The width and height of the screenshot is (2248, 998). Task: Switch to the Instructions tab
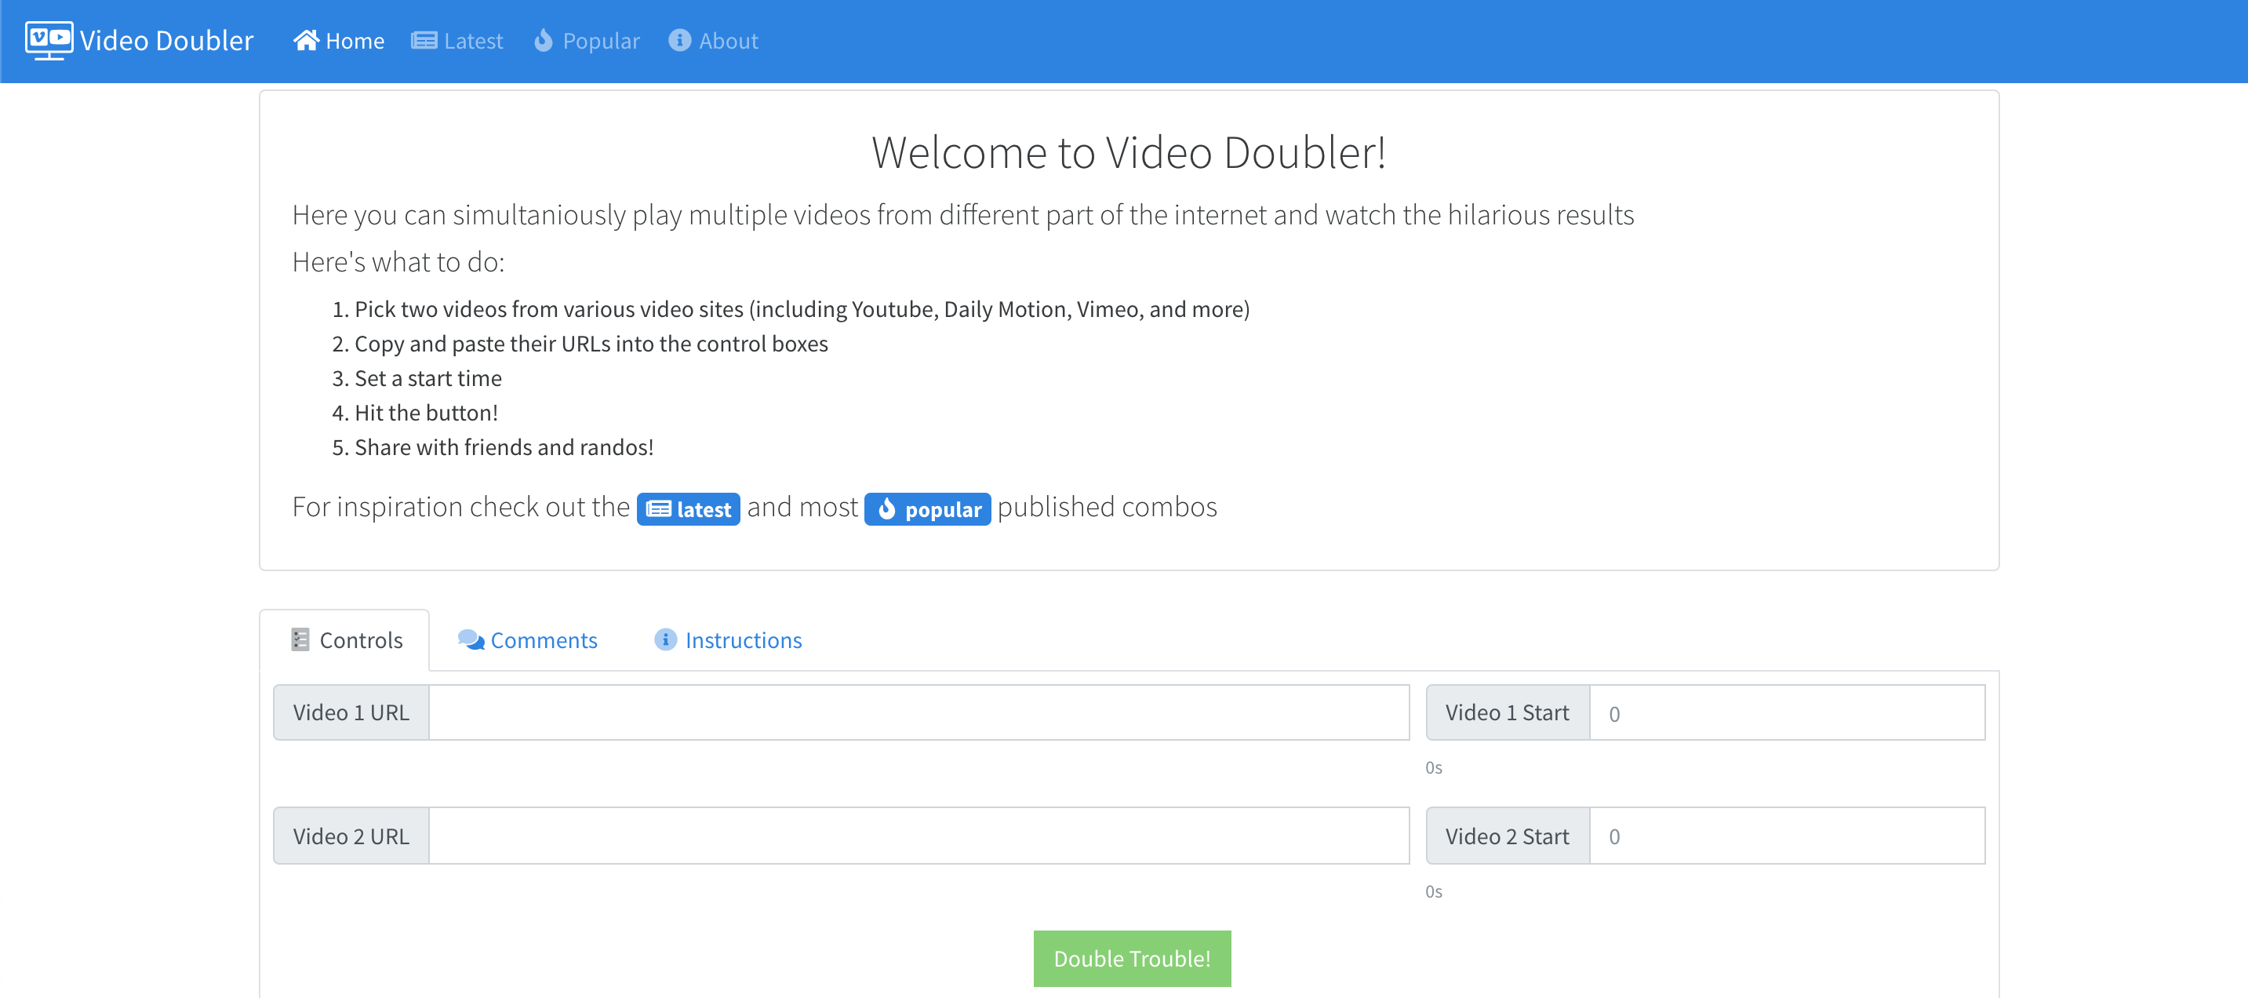pos(743,640)
